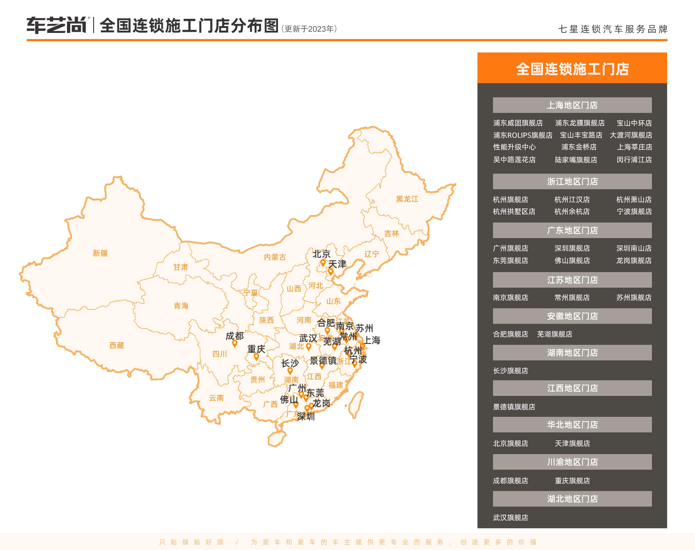Click the Wuhan (武汉) map pin
This screenshot has height=550, width=695.
click(x=308, y=346)
